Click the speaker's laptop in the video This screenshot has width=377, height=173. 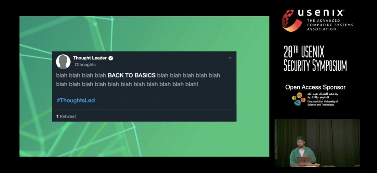[304, 161]
